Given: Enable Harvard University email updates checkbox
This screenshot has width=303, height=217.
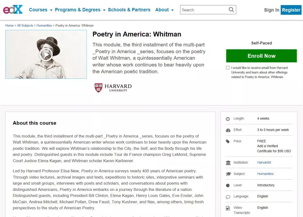Looking at the screenshot, I should 228,68.
